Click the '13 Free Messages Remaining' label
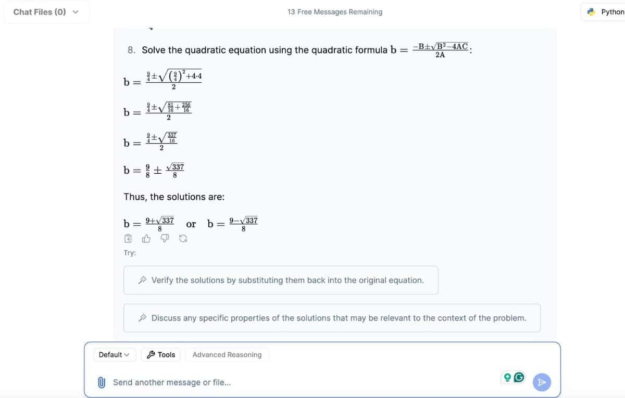 tap(334, 11)
